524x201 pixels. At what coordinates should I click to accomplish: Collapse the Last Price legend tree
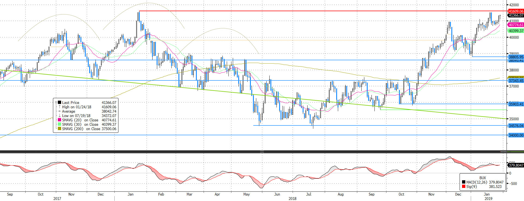tap(56, 103)
